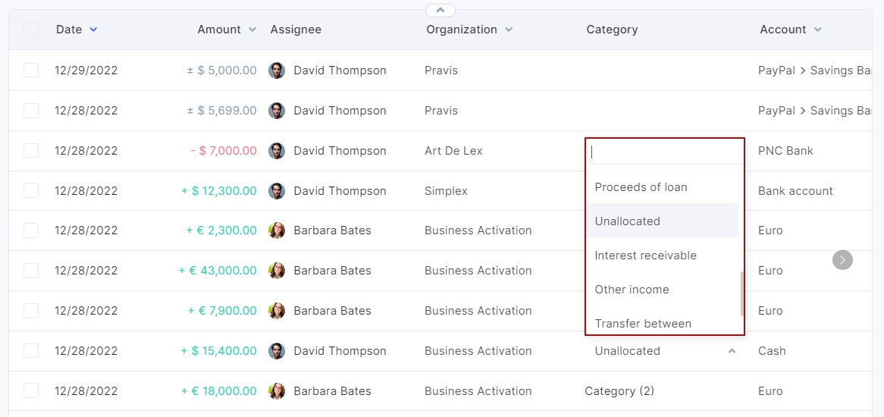The image size is (884, 417).
Task: Click Barbara Bates' avatar in the € 2,300.00 row
Action: click(277, 230)
